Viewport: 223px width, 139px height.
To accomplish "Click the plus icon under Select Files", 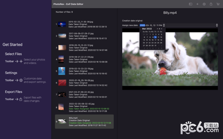I will (21, 61).
